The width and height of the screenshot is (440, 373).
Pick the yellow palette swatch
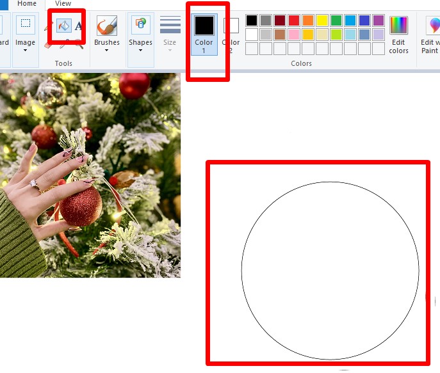322,20
